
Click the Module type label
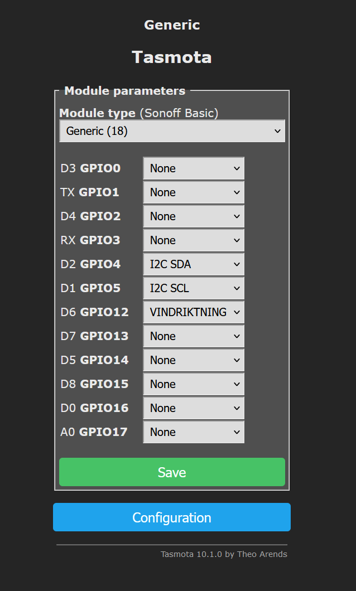[97, 113]
